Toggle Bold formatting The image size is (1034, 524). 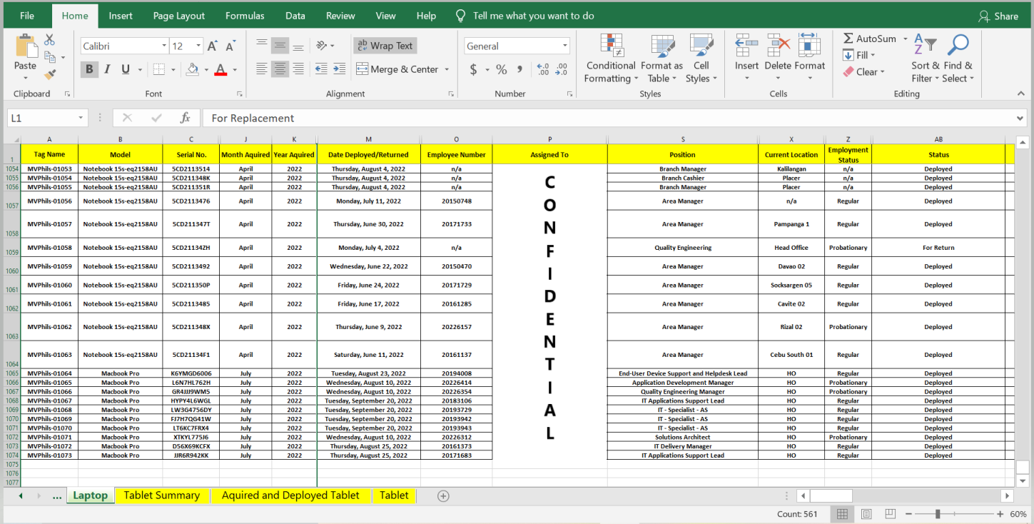[89, 69]
